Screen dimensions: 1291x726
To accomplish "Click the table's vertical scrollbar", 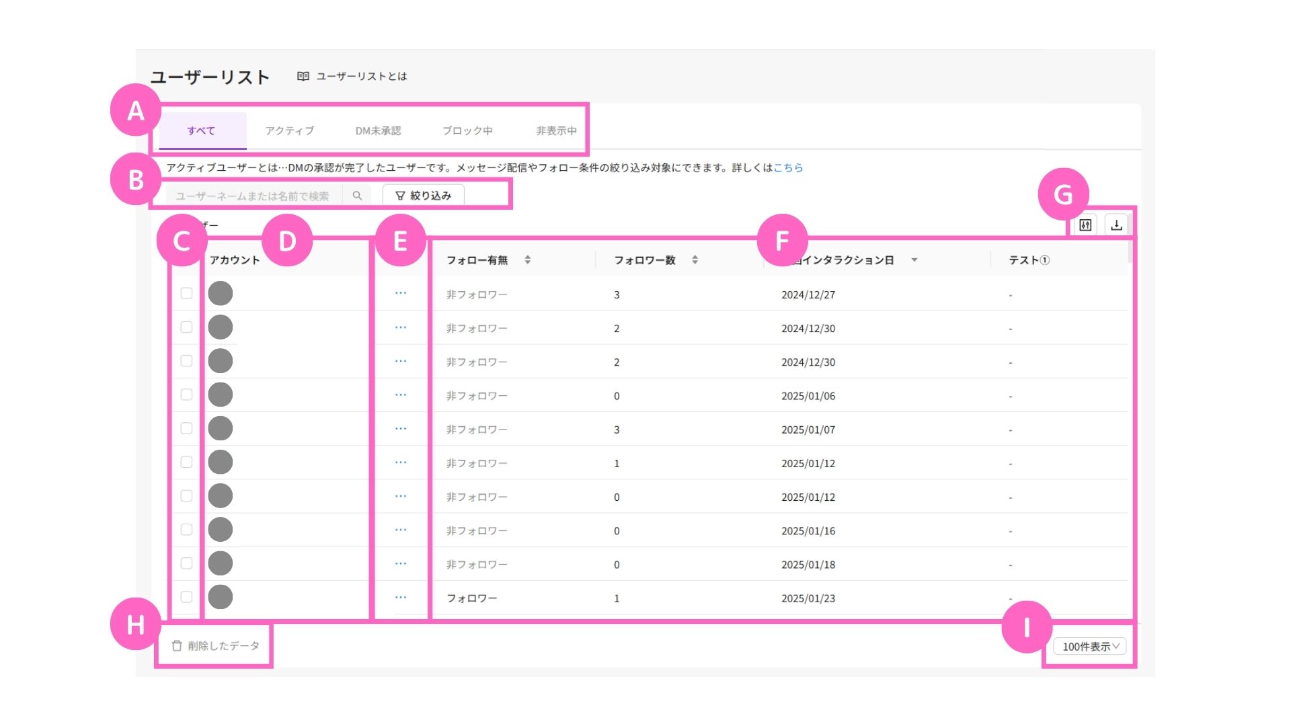I will pyautogui.click(x=1131, y=252).
